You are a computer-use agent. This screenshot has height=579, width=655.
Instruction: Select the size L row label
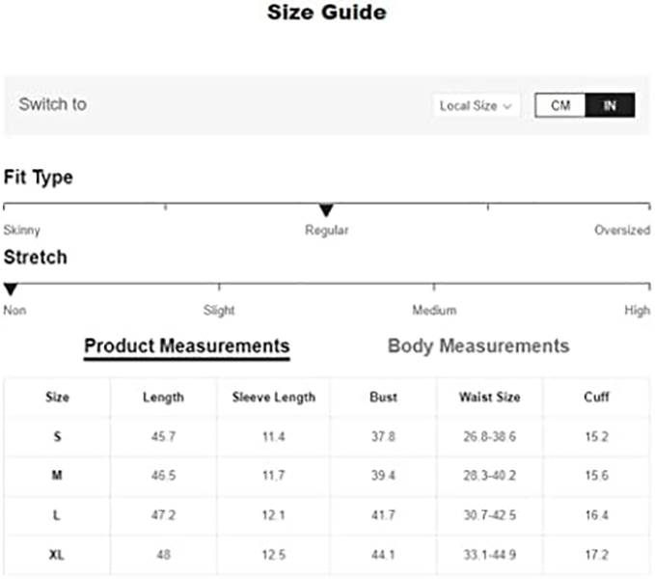pyautogui.click(x=57, y=516)
